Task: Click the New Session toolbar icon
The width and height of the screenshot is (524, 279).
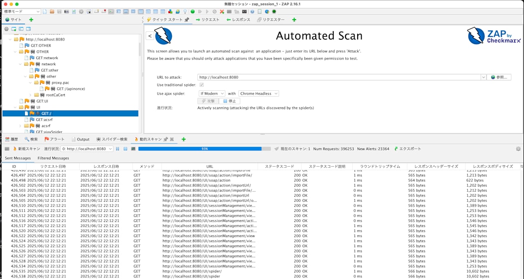Action: 45,11
